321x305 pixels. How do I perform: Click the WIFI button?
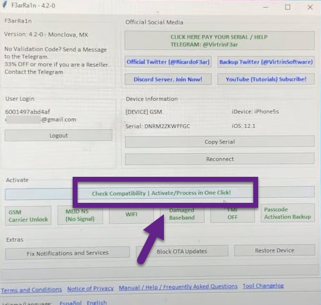132,215
